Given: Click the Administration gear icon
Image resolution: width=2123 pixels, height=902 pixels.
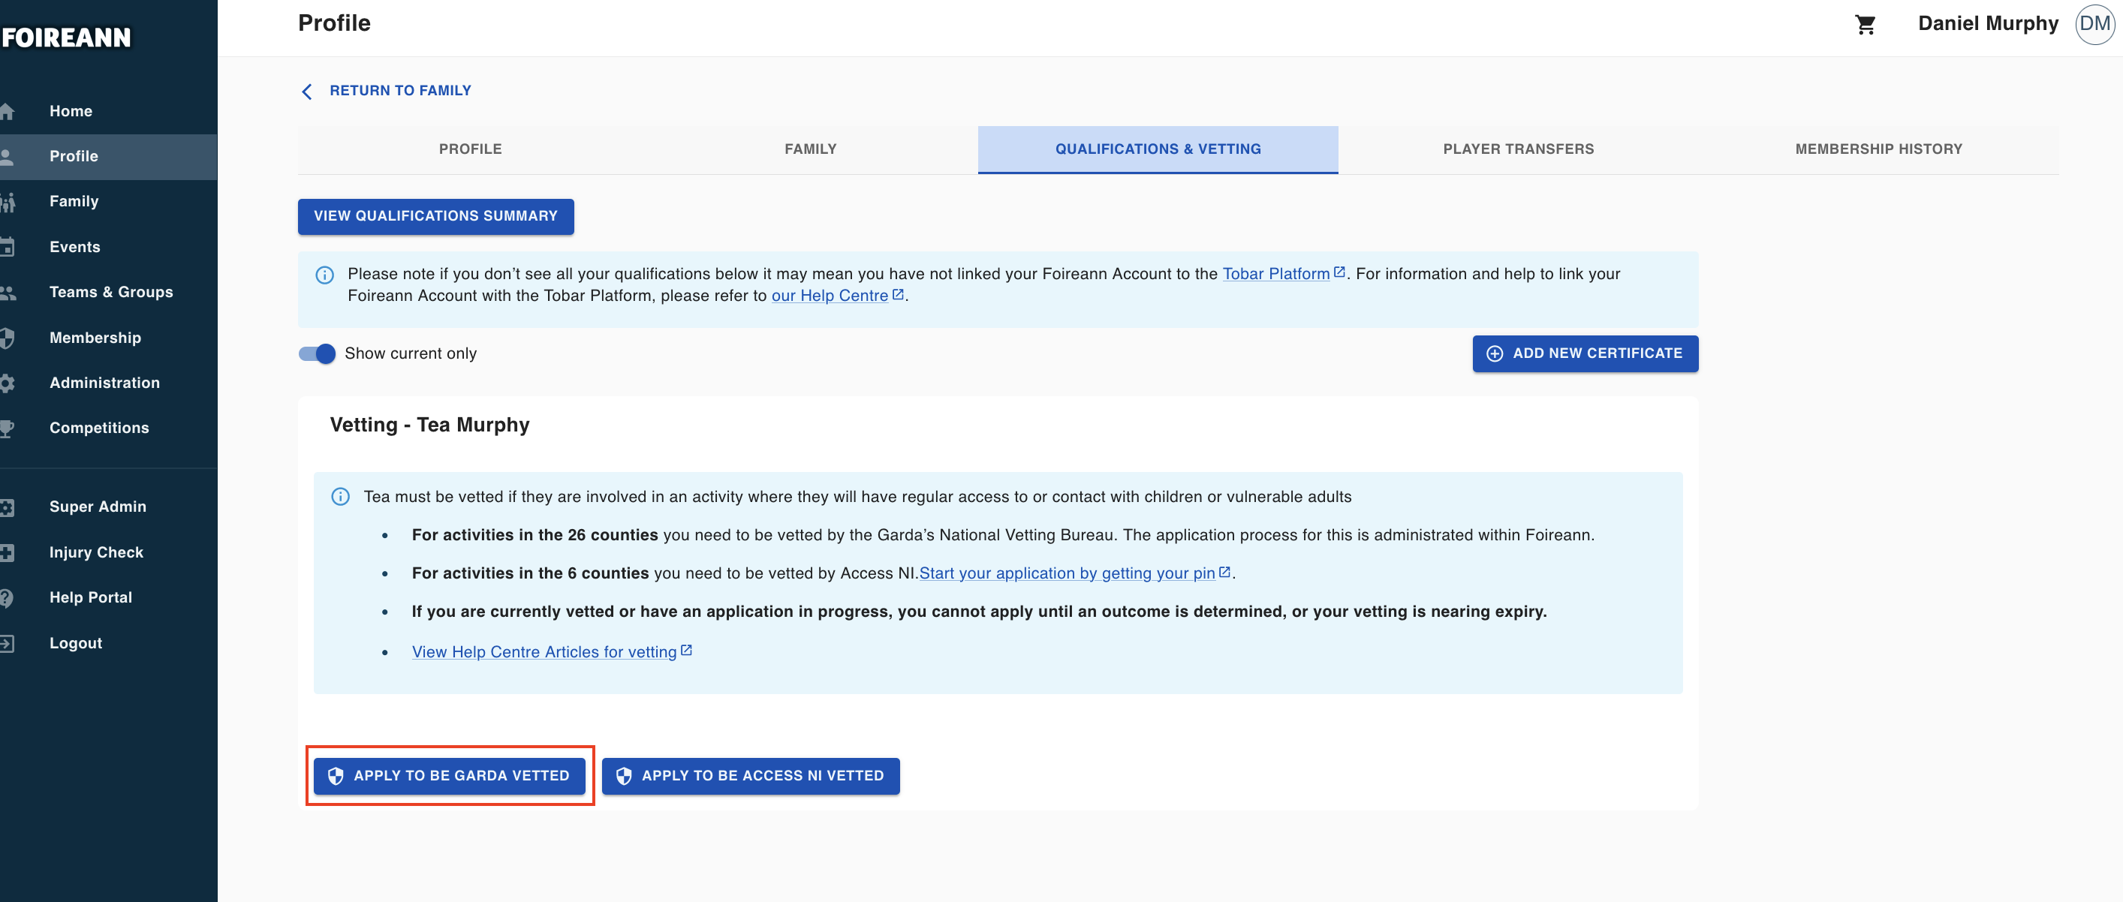Looking at the screenshot, I should click(8, 383).
